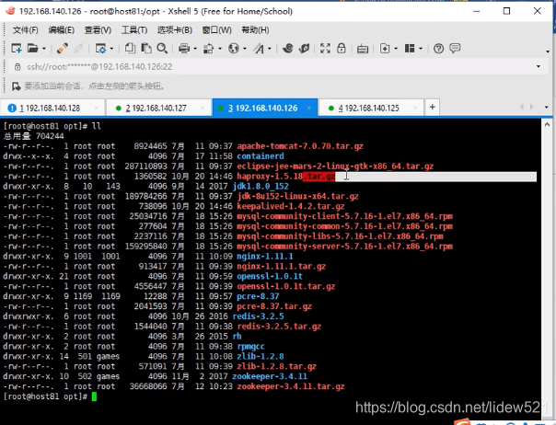Click redis-3.2.5.tar.gz filename

[279, 327]
